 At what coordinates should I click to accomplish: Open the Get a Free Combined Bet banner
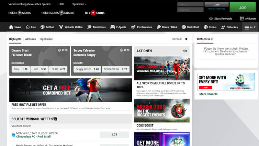[x=71, y=90]
